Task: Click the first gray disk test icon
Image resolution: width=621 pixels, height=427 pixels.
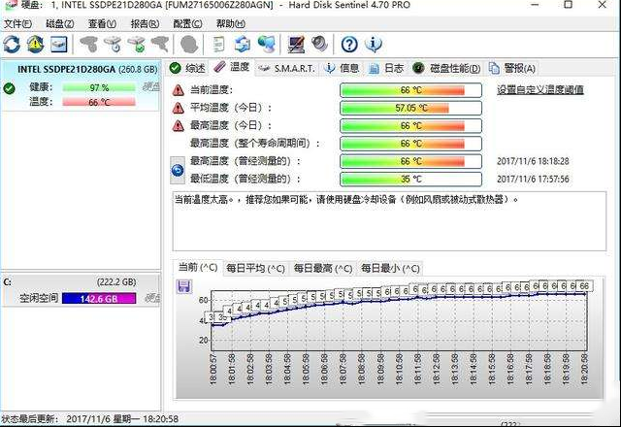Action: 89,44
